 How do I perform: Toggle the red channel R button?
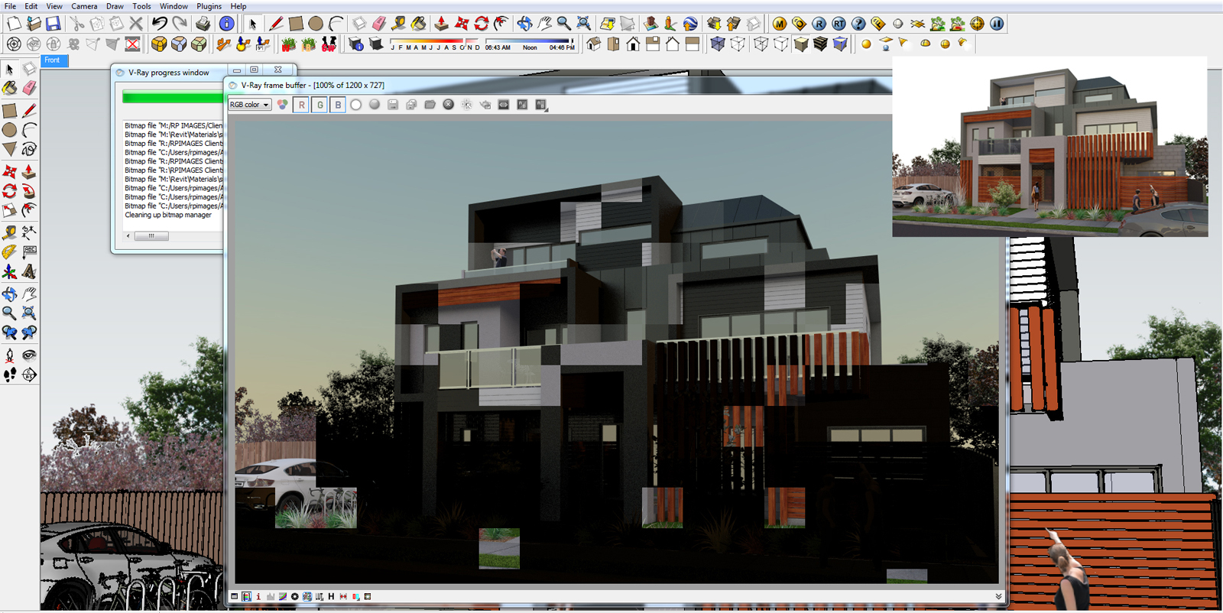301,105
